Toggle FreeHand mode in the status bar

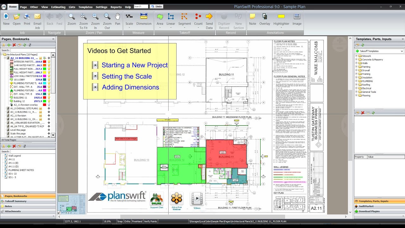point(137,222)
